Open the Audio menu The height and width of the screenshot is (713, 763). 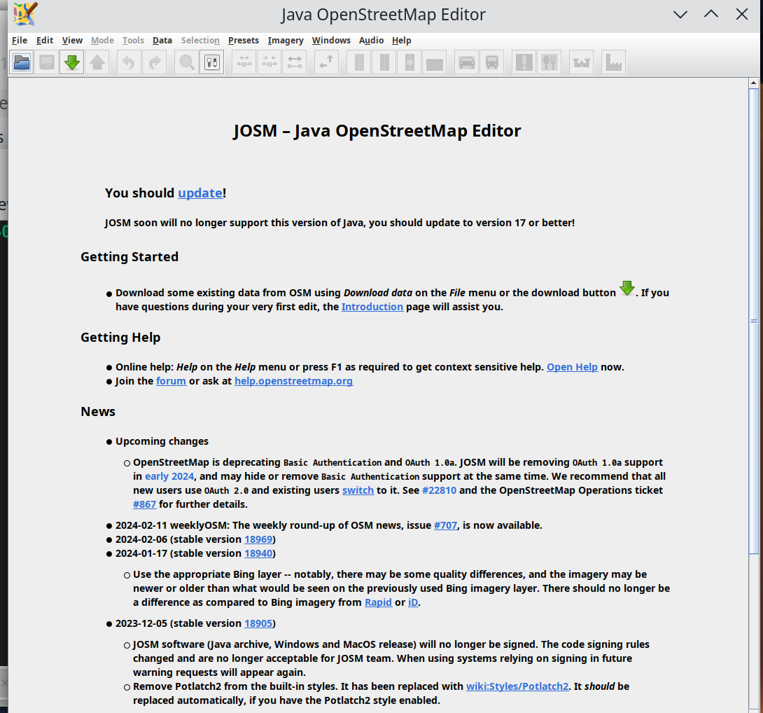click(x=371, y=41)
